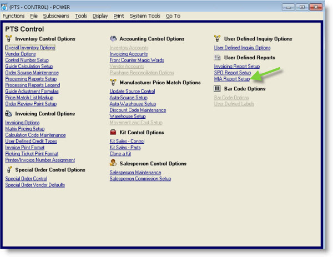Viewport: 333px width, 257px height.
Task: Open the Functions menu
Action: [13, 16]
